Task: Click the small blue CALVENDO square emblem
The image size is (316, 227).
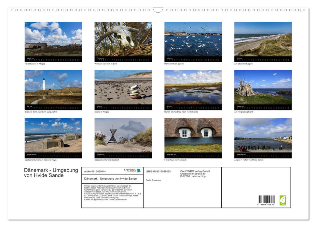Action: coord(140,170)
